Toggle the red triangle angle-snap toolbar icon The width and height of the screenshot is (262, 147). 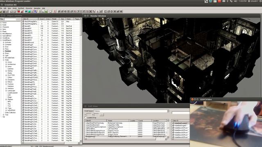[22, 11]
